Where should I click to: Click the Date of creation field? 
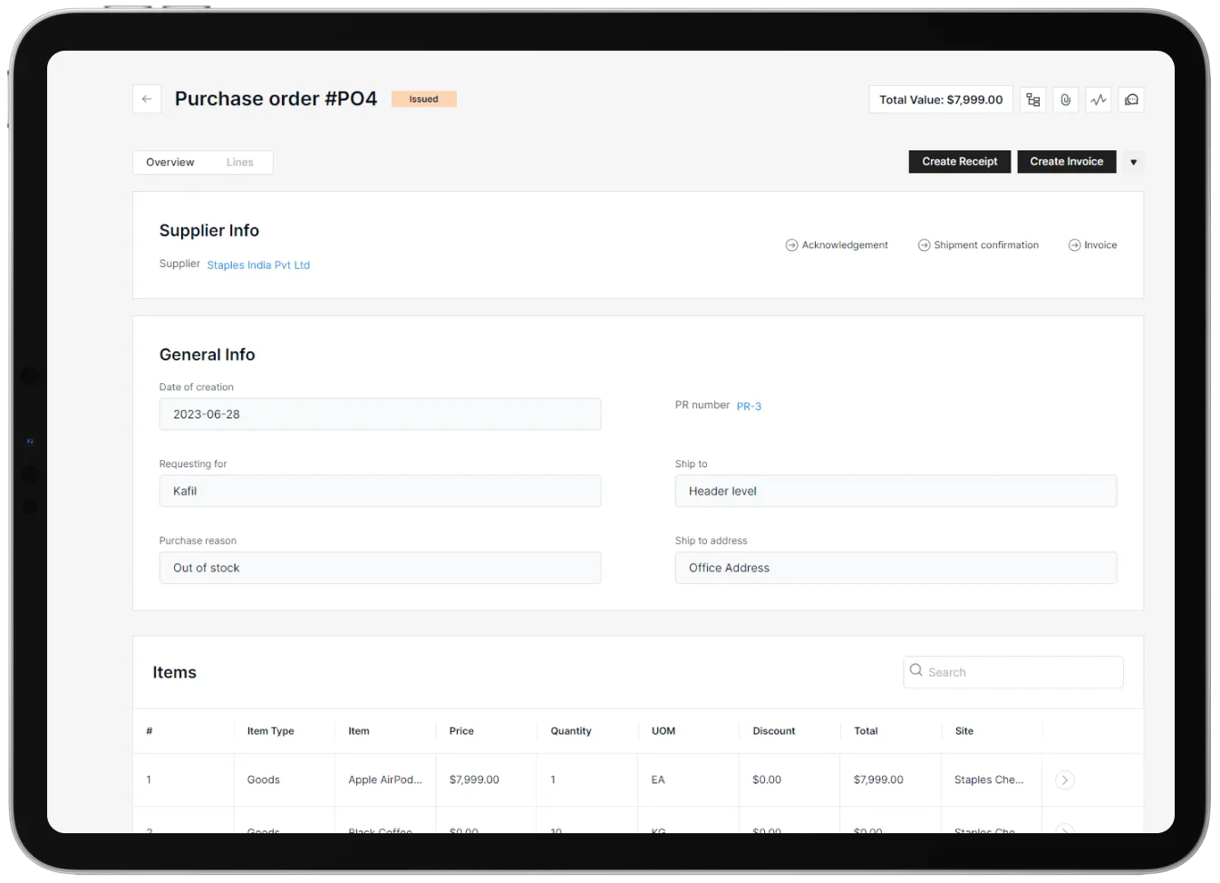[380, 414]
